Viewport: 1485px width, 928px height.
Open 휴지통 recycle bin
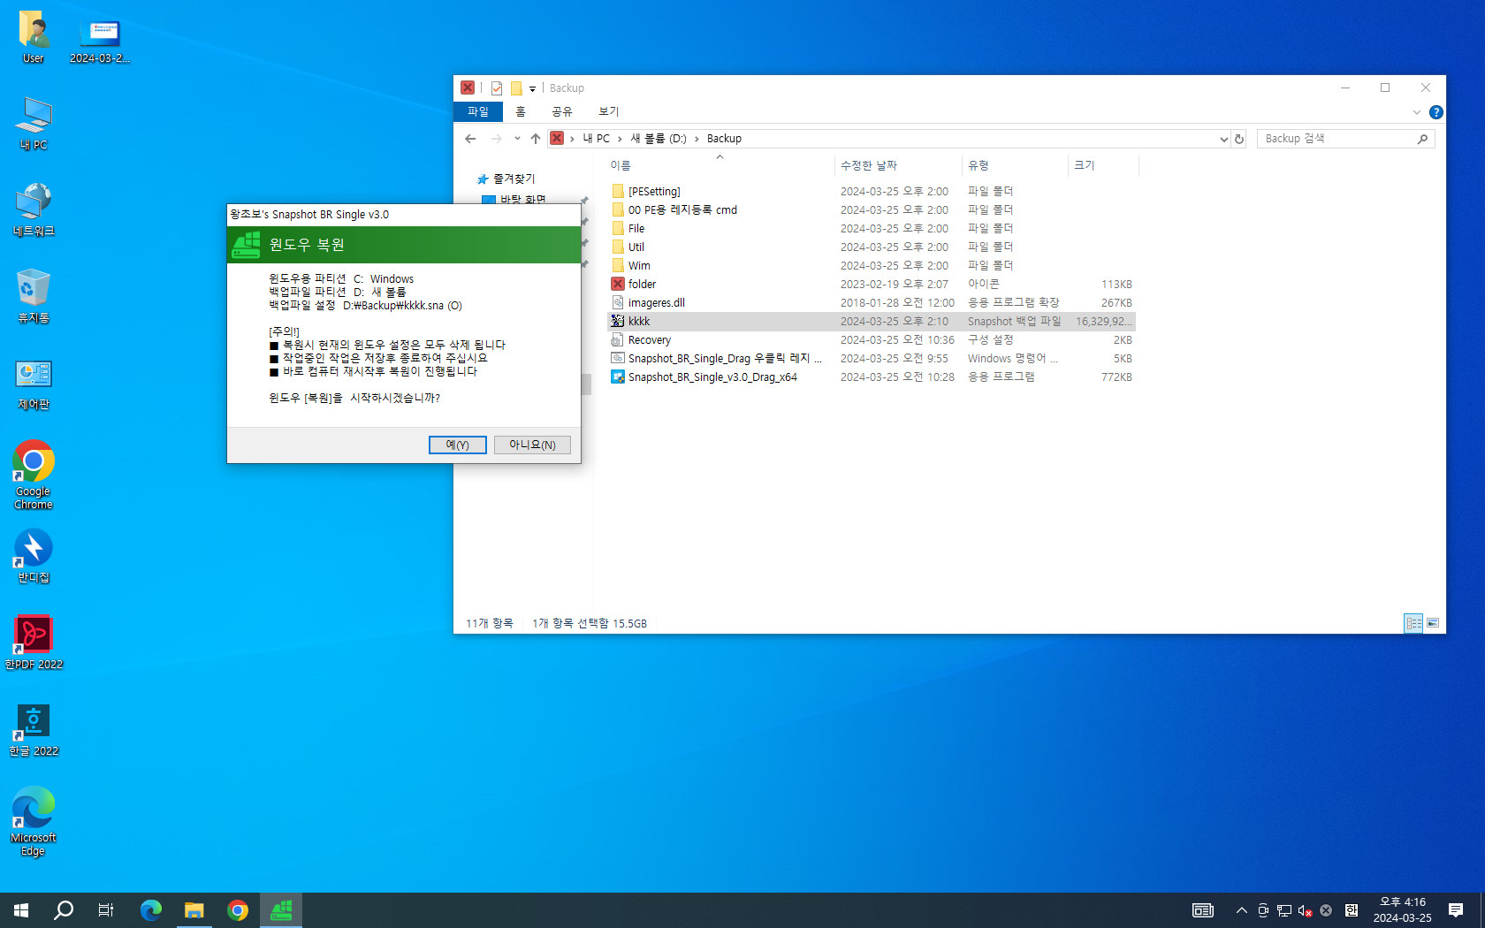click(x=34, y=297)
